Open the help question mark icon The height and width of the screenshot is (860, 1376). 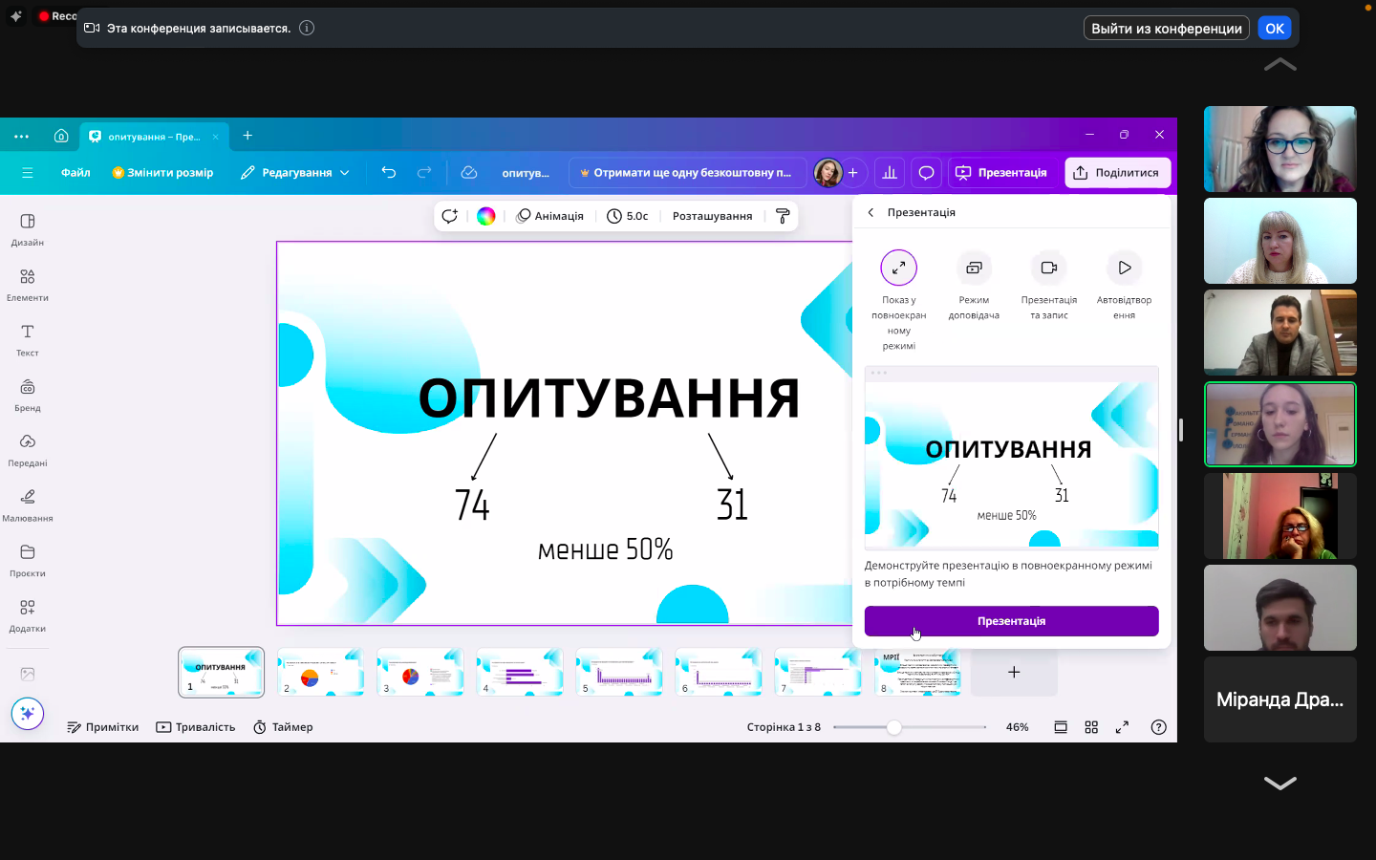(1158, 727)
